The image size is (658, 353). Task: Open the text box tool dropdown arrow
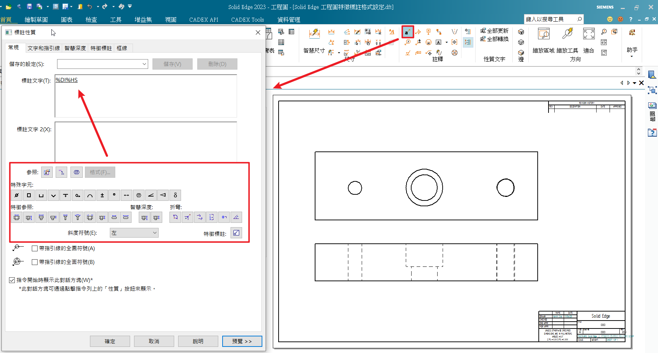coord(447,43)
